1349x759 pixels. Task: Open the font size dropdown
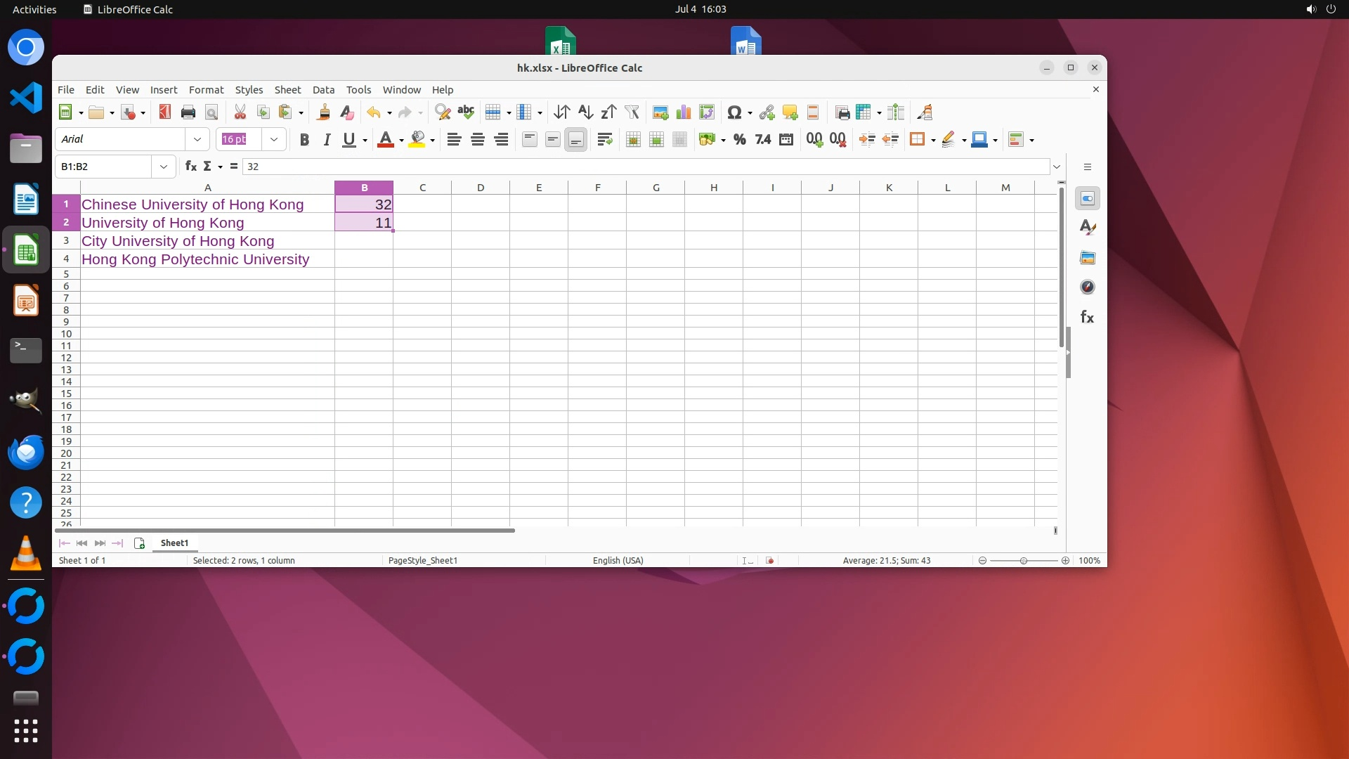(x=274, y=140)
